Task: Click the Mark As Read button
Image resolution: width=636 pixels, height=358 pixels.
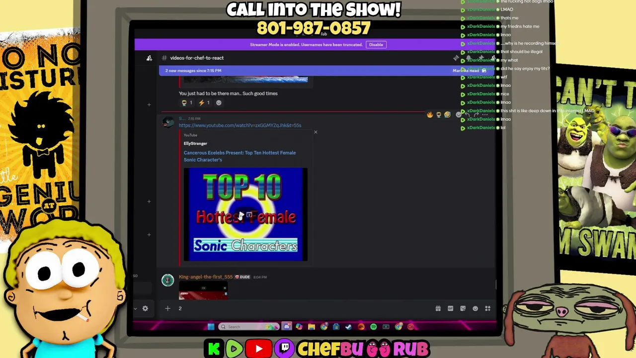Action: click(470, 71)
